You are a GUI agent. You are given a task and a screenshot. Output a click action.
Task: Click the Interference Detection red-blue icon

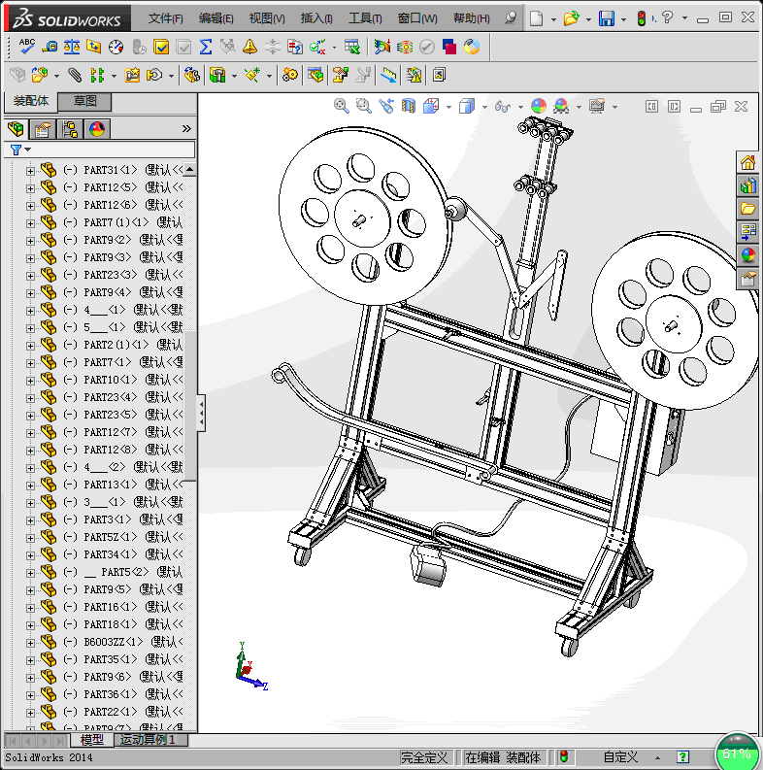pos(449,47)
